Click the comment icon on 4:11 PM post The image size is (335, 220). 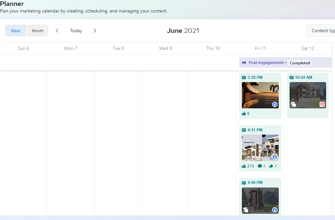pos(260,166)
